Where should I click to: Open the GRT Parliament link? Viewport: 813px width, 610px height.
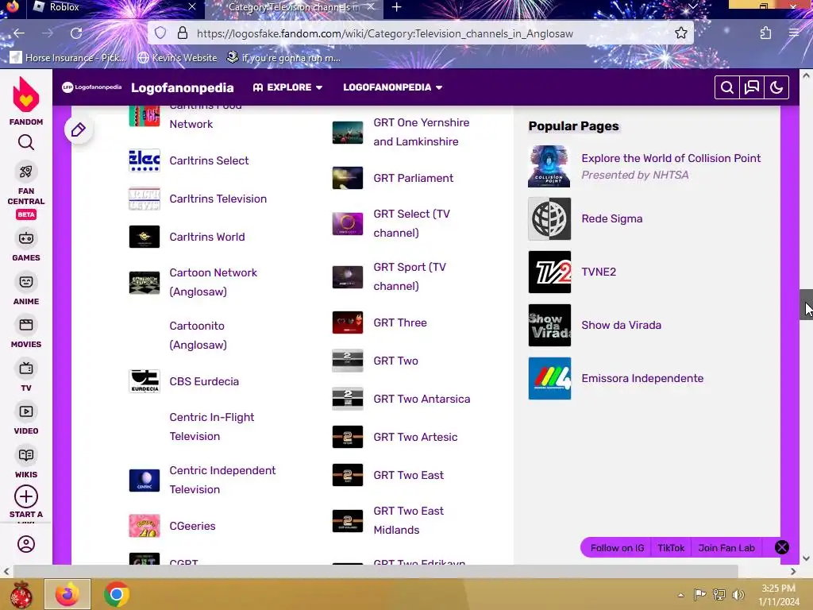[413, 178]
